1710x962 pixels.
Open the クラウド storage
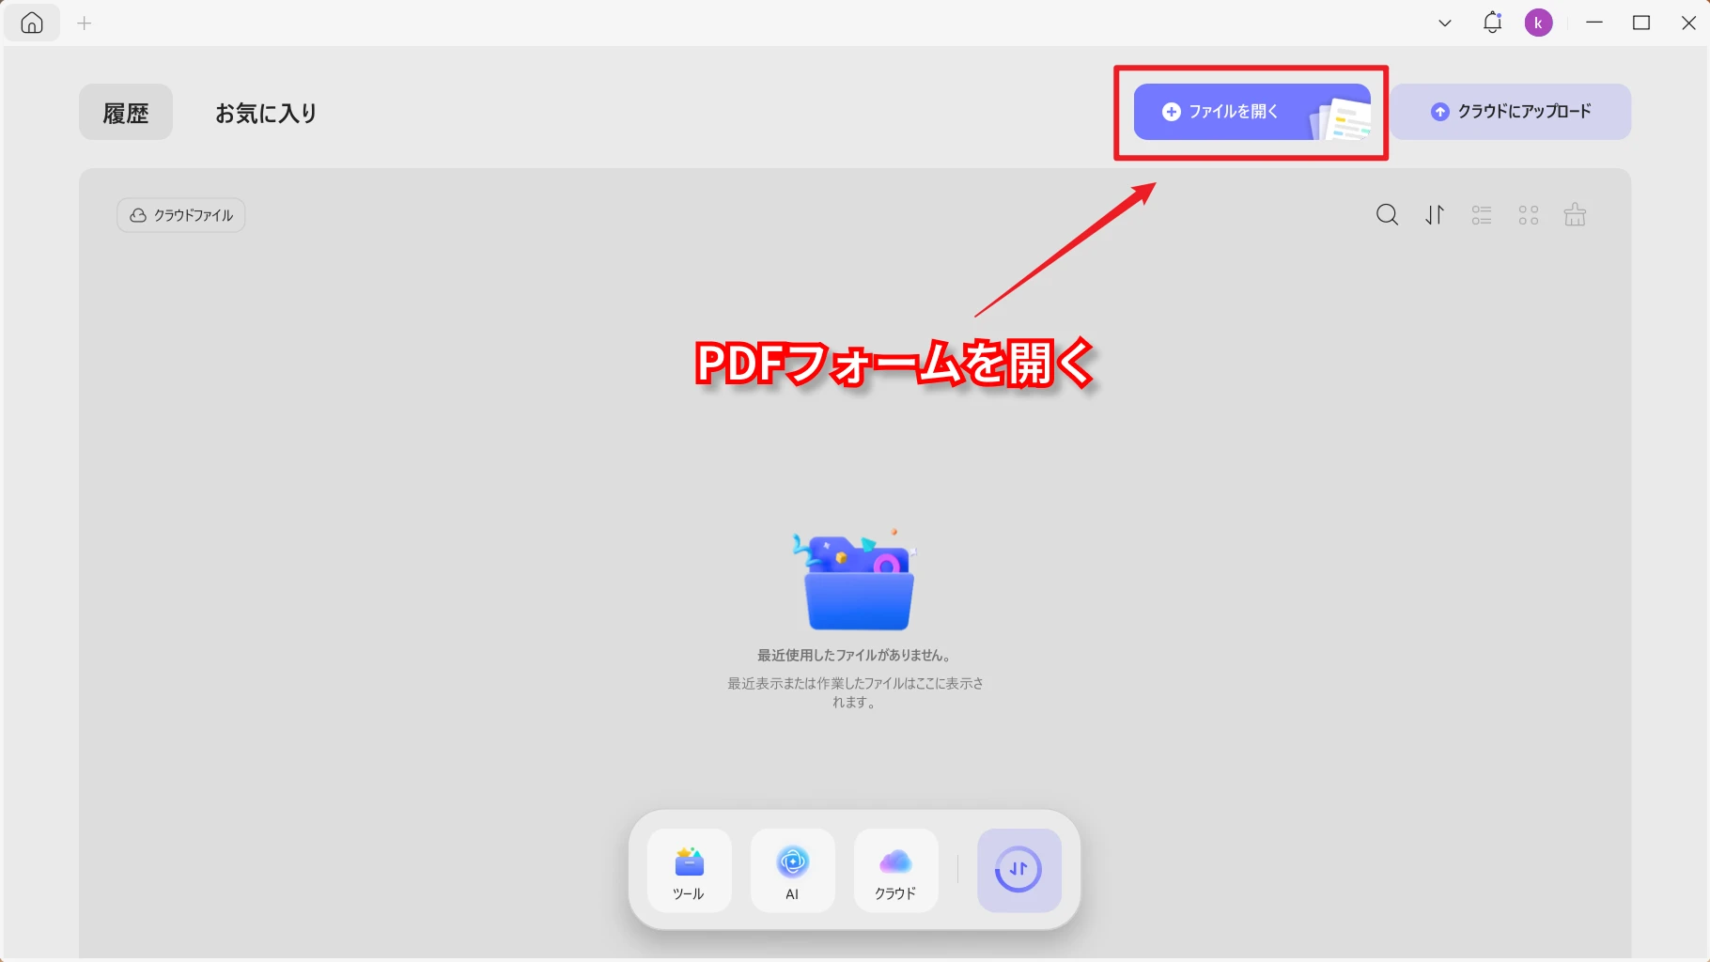pos(895,871)
